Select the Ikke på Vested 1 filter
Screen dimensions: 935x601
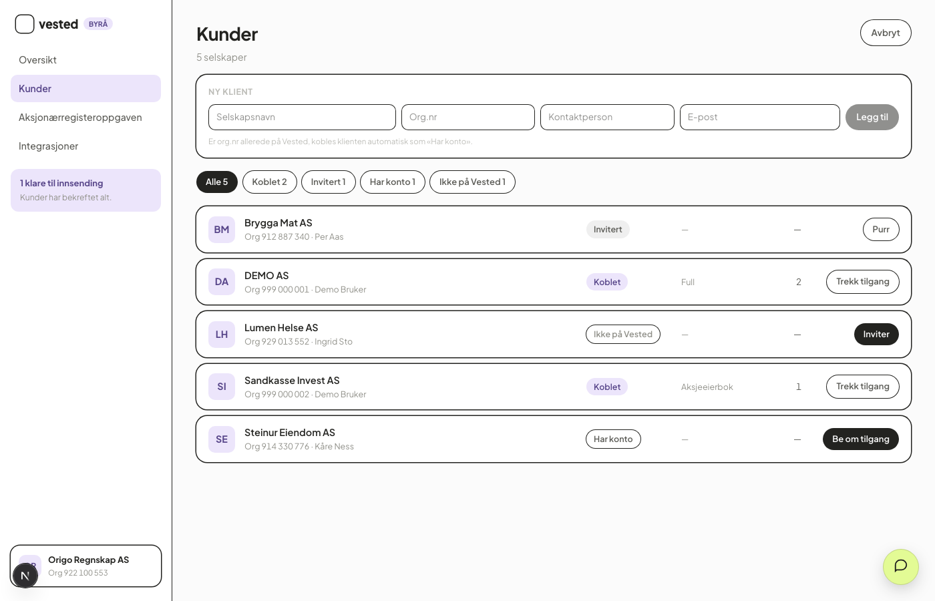pyautogui.click(x=472, y=182)
